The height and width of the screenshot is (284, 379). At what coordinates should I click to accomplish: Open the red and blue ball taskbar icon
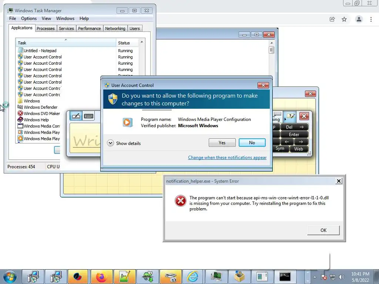pyautogui.click(x=78, y=277)
